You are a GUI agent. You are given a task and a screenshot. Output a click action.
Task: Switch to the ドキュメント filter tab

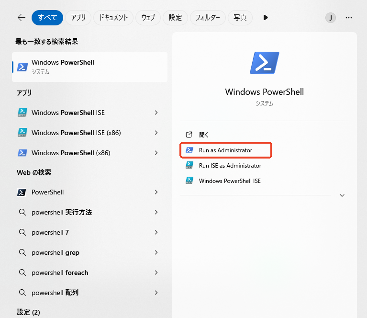[113, 18]
